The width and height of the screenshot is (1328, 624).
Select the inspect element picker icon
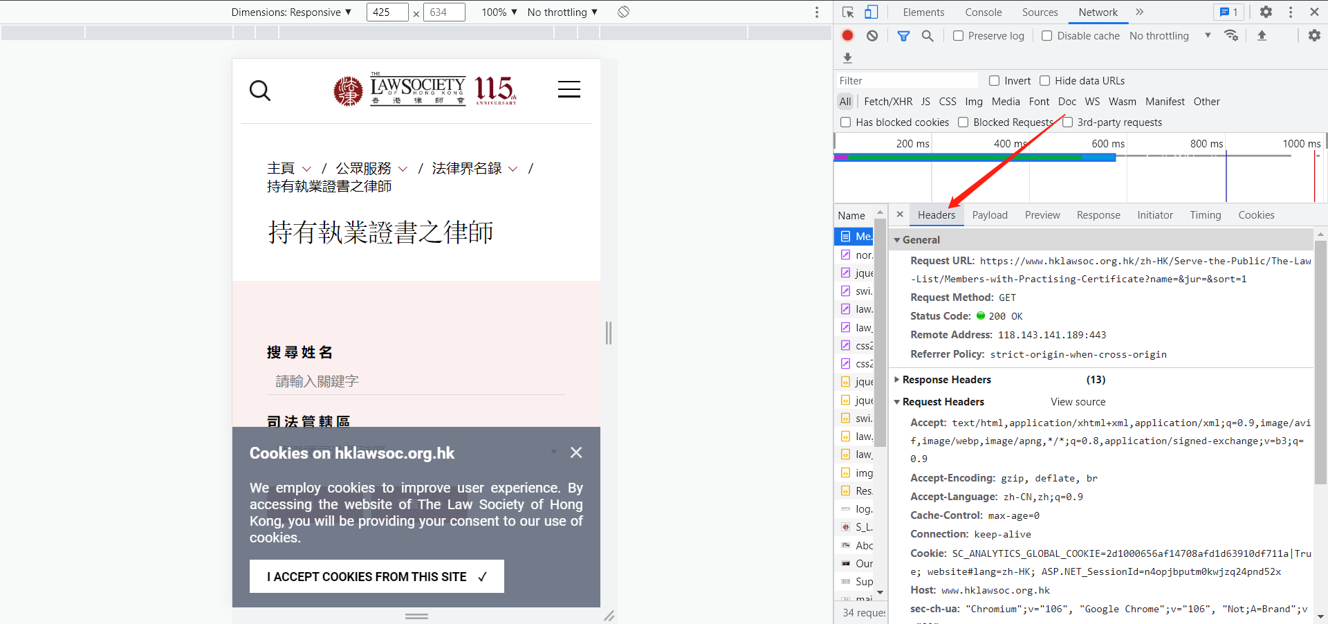[848, 12]
